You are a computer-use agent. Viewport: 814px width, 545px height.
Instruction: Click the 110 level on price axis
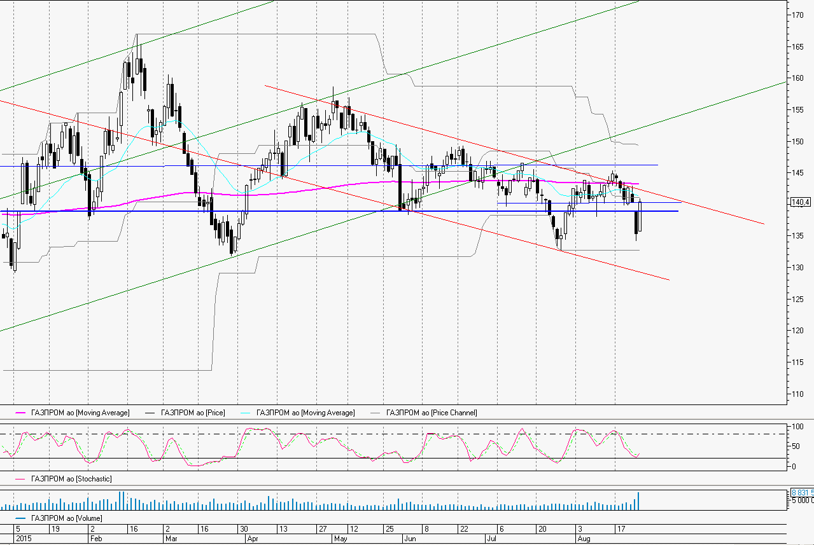(x=797, y=394)
